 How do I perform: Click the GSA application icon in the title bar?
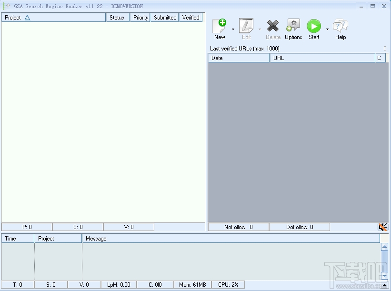pyautogui.click(x=7, y=6)
